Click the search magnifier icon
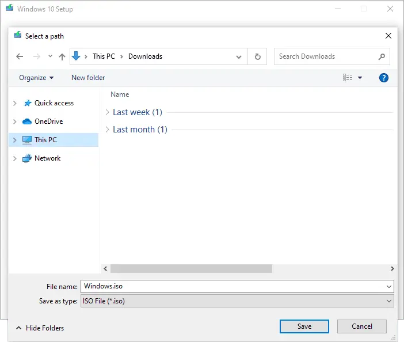Screen dimensions: 404x342 382,56
